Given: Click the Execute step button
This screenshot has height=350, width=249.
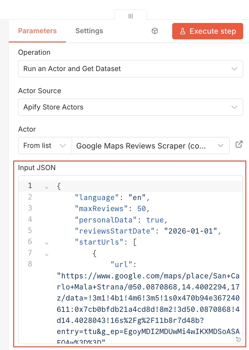Looking at the screenshot, I should click(x=207, y=31).
